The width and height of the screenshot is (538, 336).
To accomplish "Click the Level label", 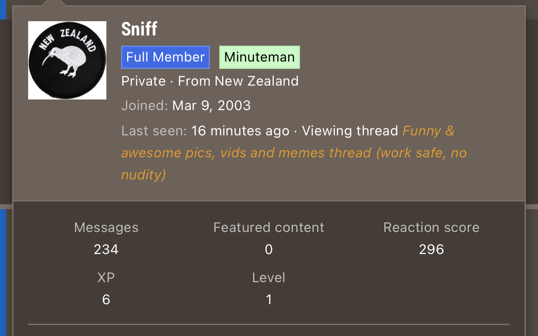I will [x=269, y=278].
